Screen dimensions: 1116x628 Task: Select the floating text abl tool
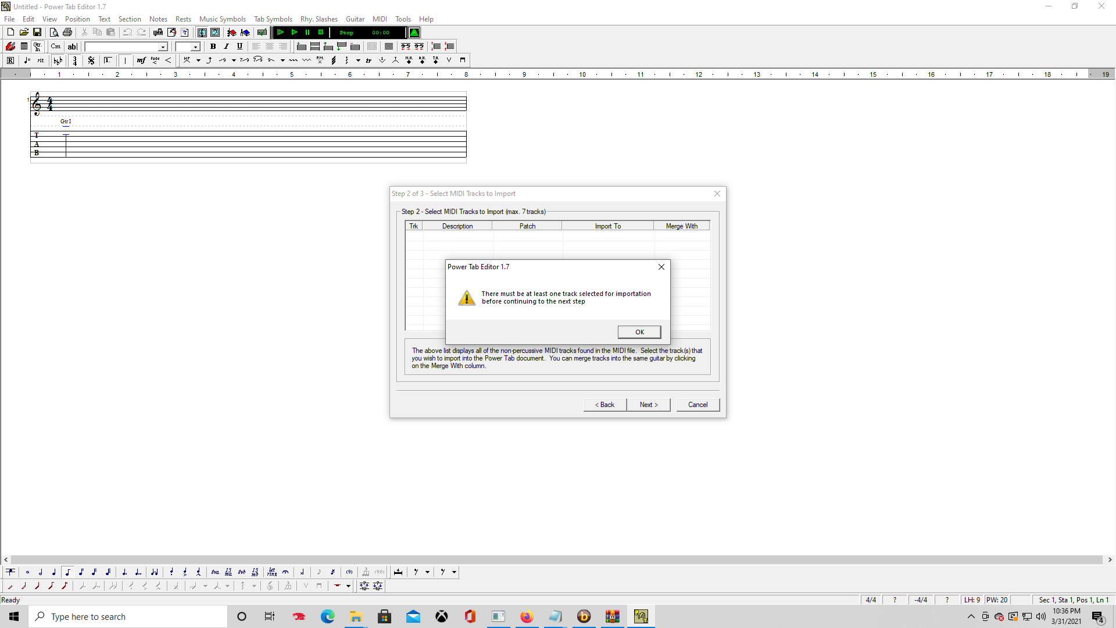72,47
